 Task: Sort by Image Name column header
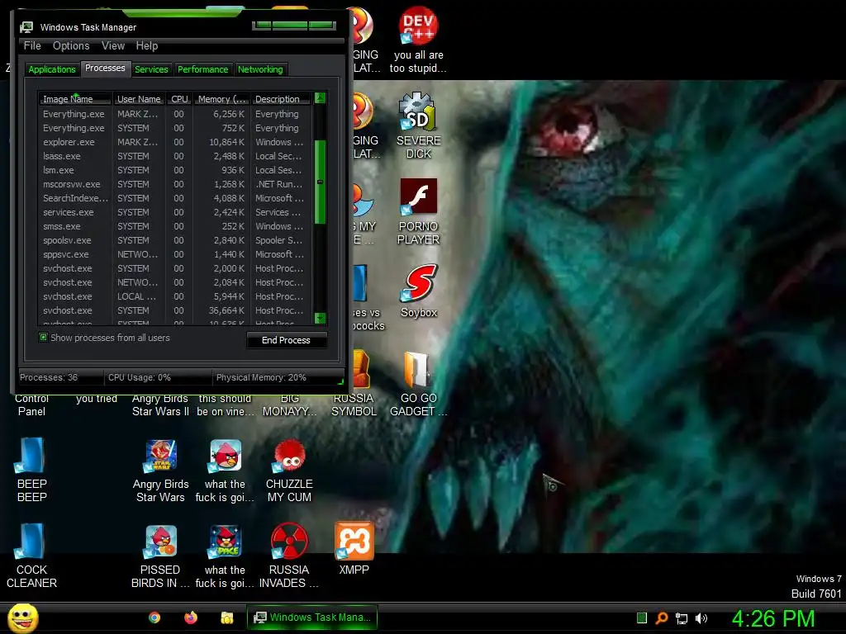coord(75,99)
